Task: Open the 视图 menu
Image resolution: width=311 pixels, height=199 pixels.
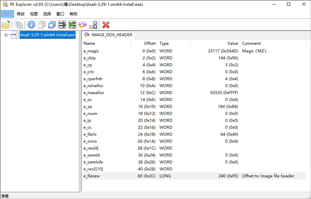Action: (x=34, y=14)
